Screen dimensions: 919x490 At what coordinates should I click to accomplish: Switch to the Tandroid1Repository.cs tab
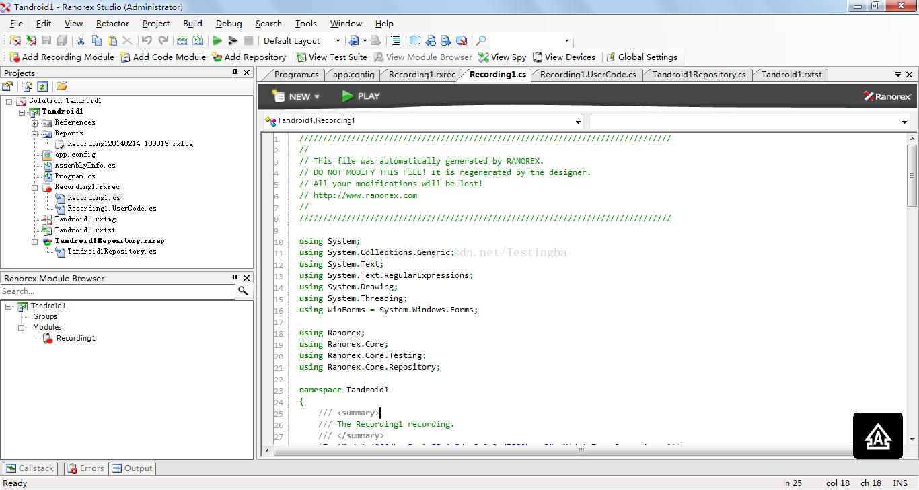[699, 75]
